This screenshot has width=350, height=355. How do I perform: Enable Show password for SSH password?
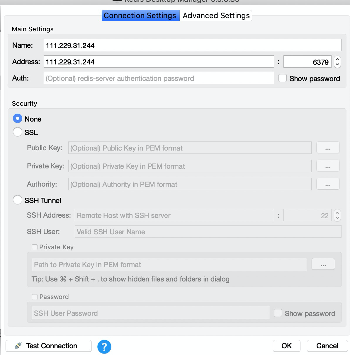click(x=278, y=313)
